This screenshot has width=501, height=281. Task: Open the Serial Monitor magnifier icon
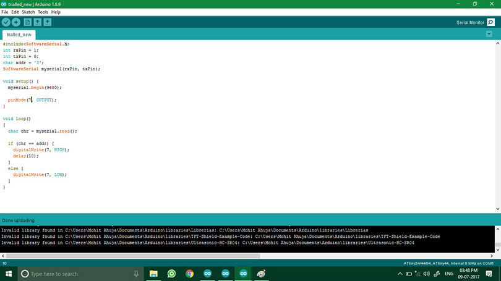490,22
